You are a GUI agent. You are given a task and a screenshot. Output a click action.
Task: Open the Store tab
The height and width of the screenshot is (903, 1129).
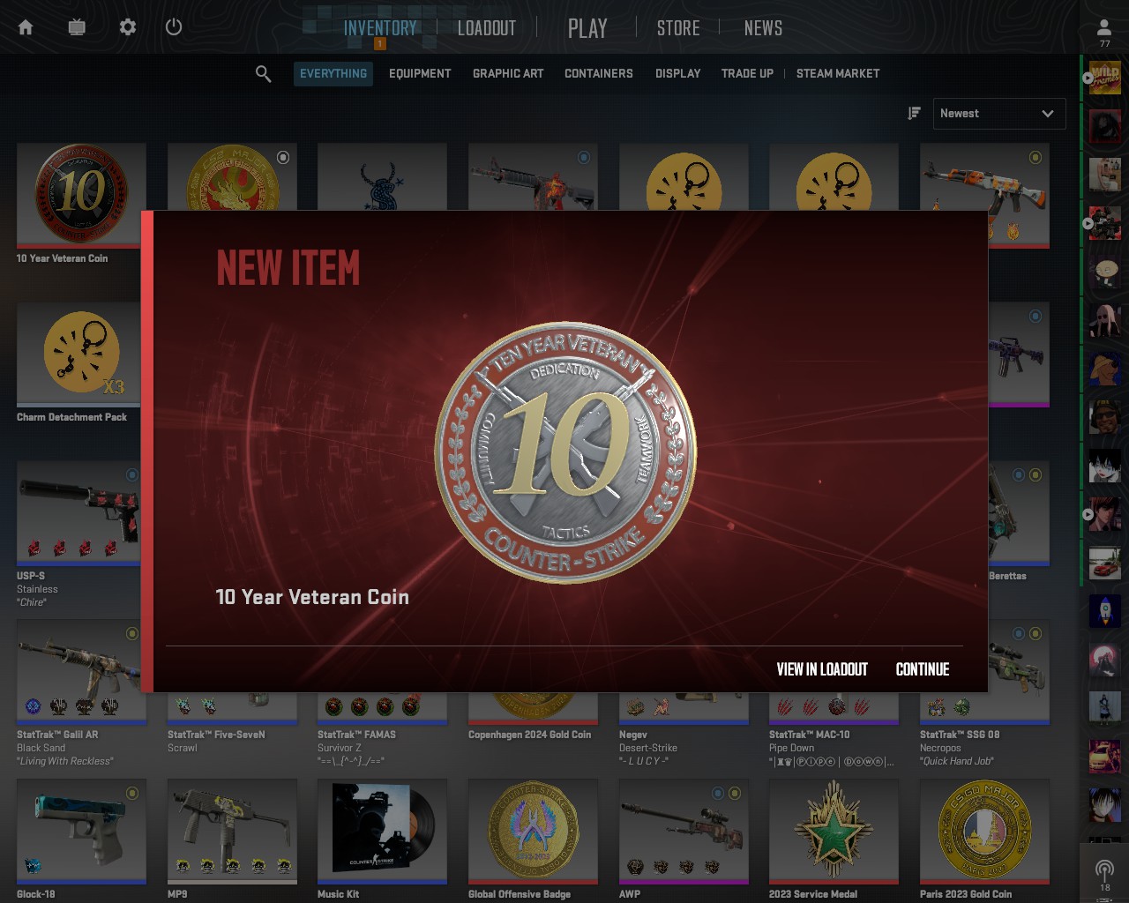click(x=678, y=28)
